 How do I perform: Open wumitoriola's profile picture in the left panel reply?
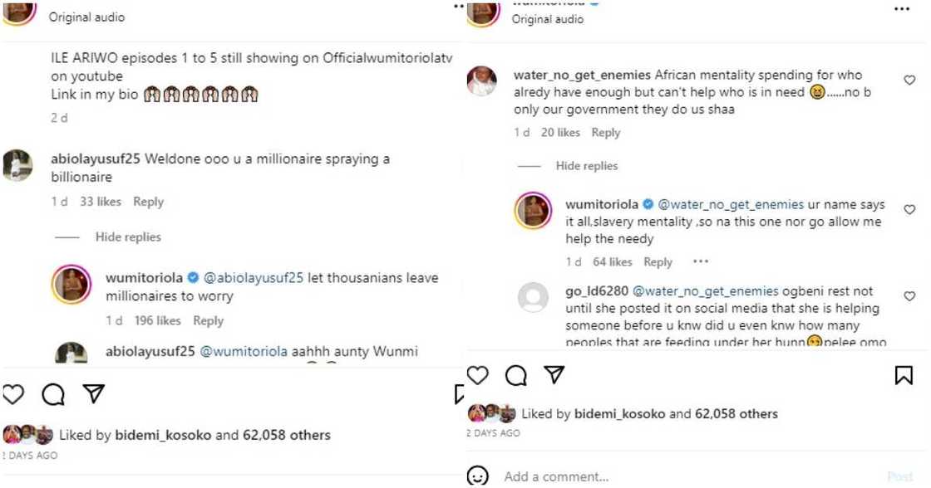71,284
